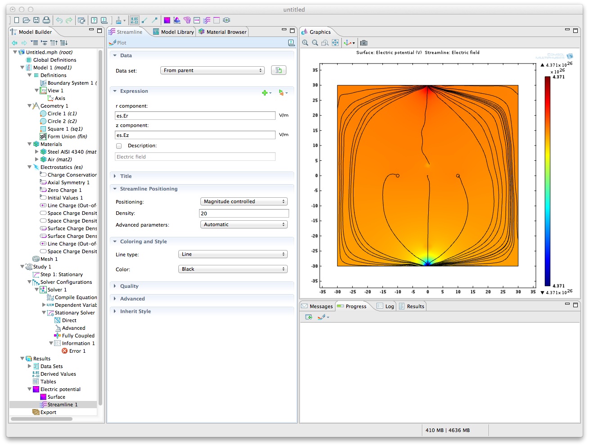The image size is (589, 446).
Task: Take a snapshot with camera icon
Action: tap(364, 43)
